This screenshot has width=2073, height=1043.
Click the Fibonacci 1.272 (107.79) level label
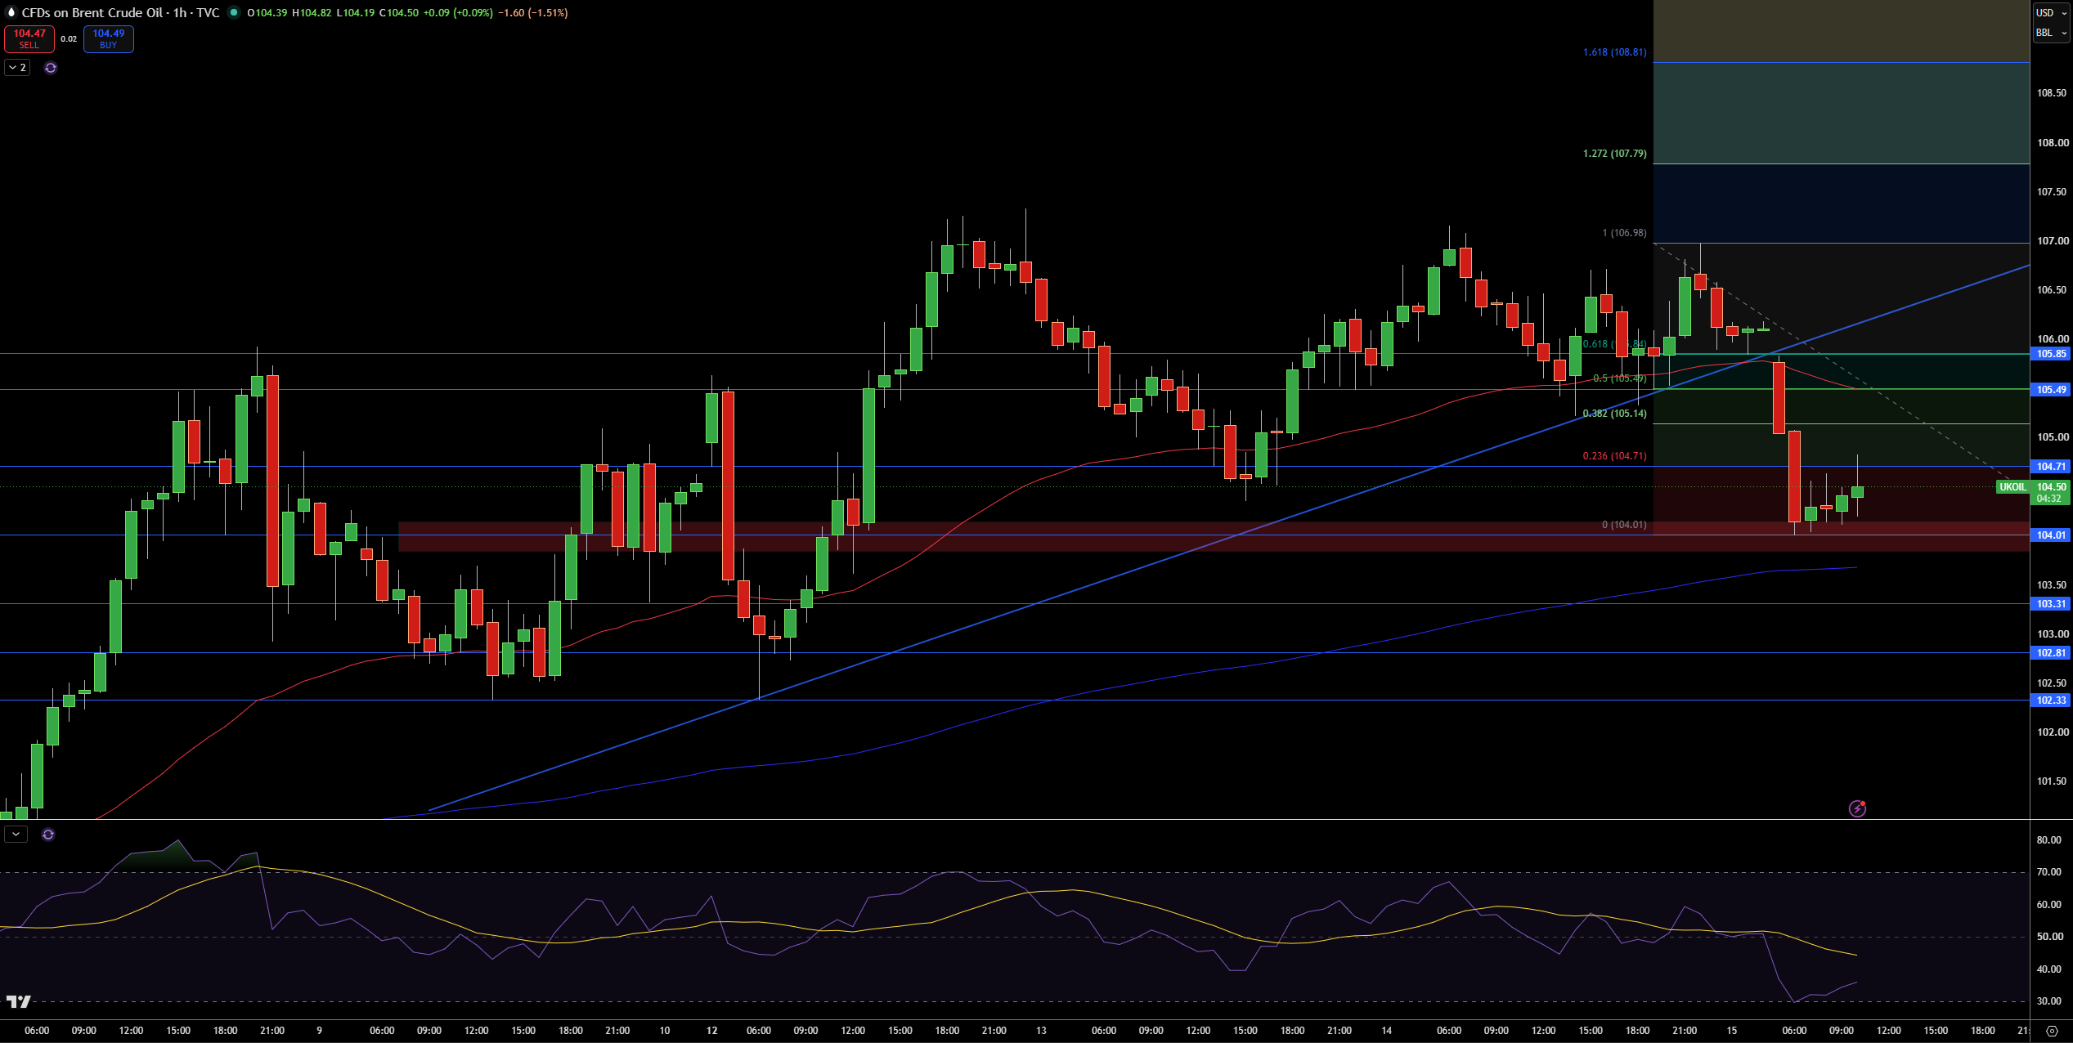(1614, 154)
